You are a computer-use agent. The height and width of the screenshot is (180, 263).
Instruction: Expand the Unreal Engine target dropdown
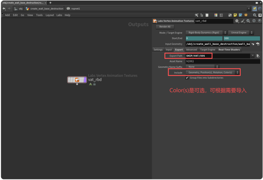tap(241, 33)
